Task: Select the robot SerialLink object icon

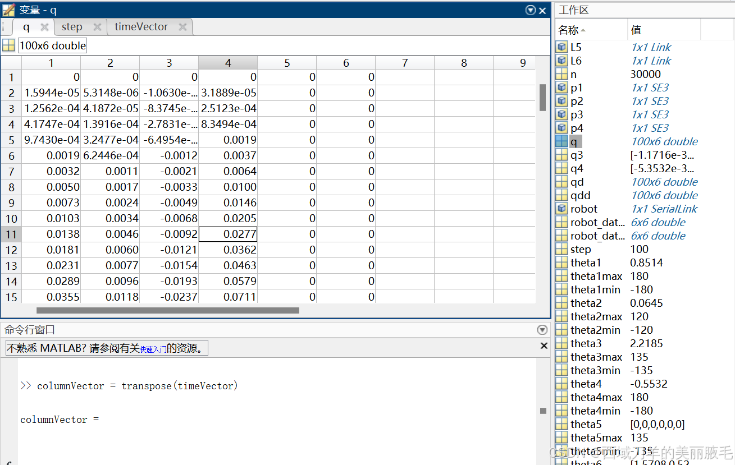Action: 561,209
